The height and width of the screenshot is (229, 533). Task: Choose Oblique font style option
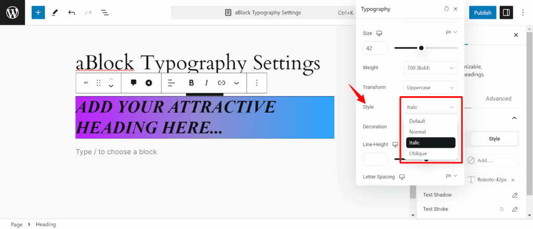430,154
